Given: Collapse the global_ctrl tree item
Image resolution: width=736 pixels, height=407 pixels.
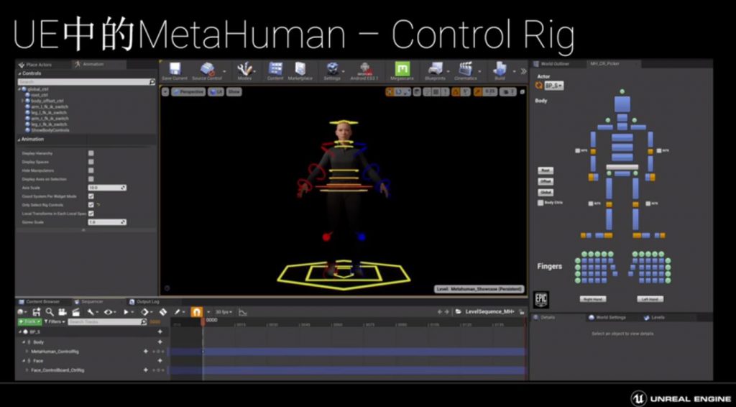Looking at the screenshot, I should 19,88.
